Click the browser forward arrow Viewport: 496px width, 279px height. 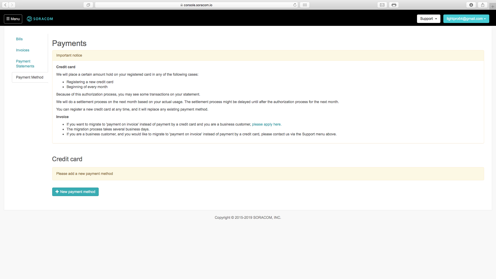point(12,5)
